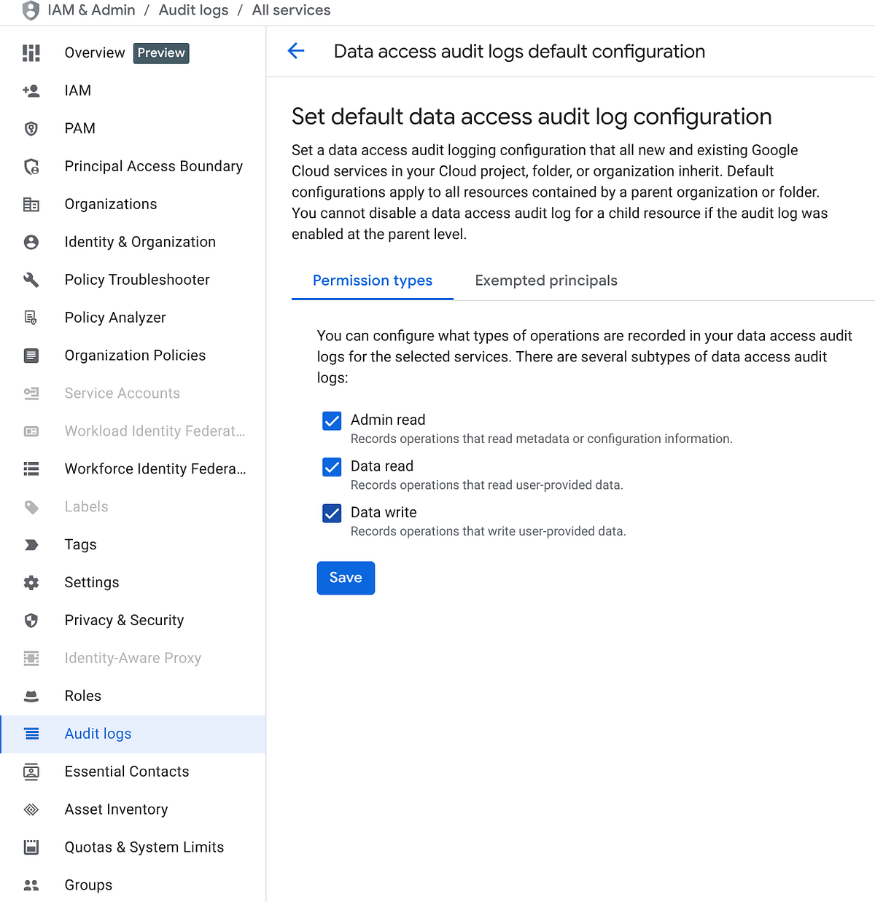Select the Audit logs sidebar entry
This screenshot has width=875, height=902.
click(98, 734)
